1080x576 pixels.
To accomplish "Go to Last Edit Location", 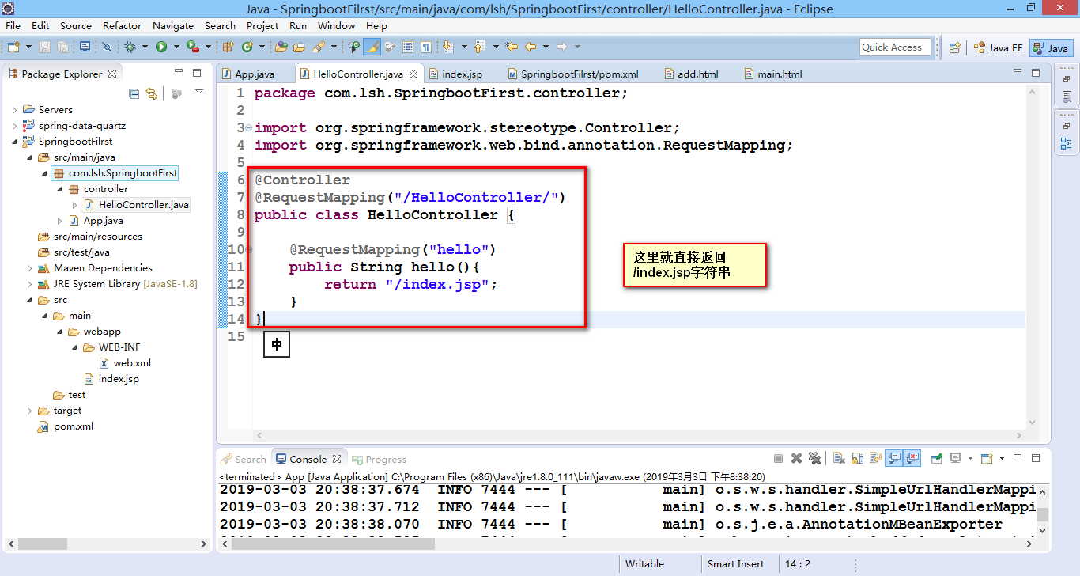I will (512, 47).
